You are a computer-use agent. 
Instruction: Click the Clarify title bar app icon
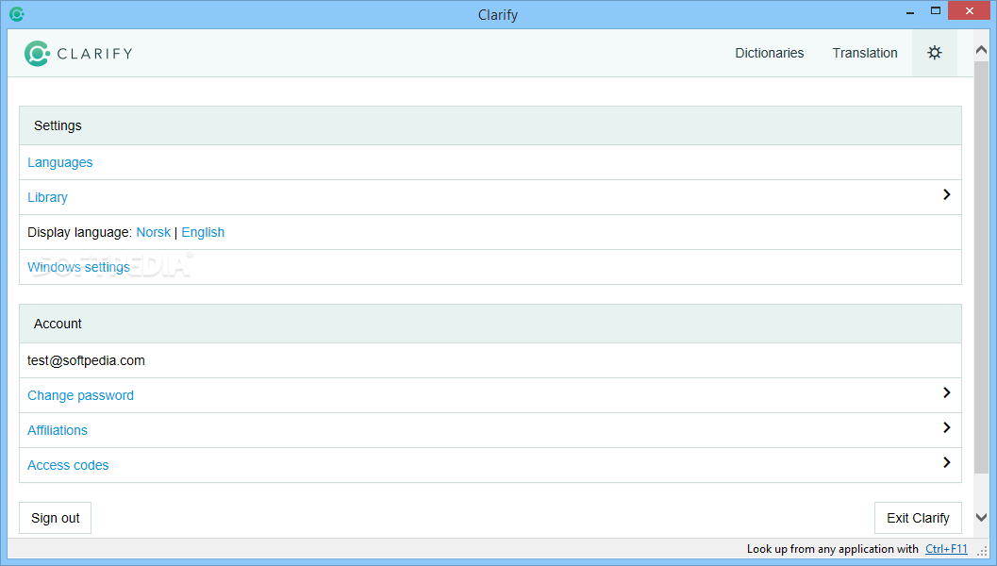[x=17, y=14]
